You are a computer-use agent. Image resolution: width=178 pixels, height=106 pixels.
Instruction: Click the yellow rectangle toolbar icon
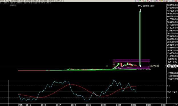pos(162,1)
